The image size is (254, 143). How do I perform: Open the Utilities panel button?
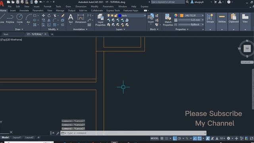tap(222, 19)
